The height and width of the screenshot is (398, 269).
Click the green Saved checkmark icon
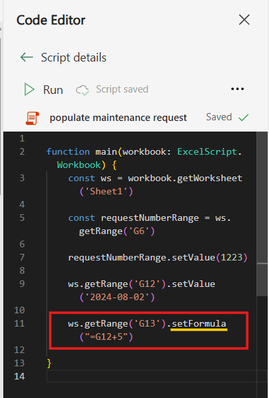[244, 117]
